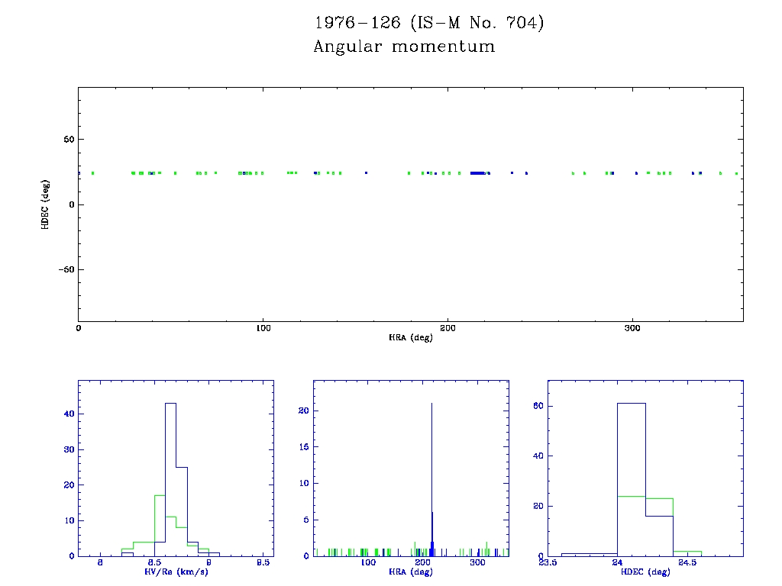Click the tallest blue bar in HDEC histogram
The height and width of the screenshot is (586, 782).
coord(632,481)
